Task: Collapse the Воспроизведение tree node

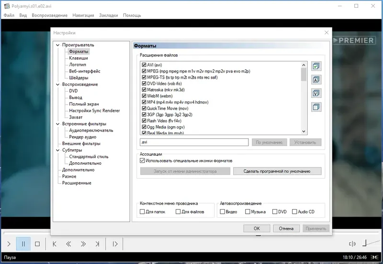Action: click(57, 84)
